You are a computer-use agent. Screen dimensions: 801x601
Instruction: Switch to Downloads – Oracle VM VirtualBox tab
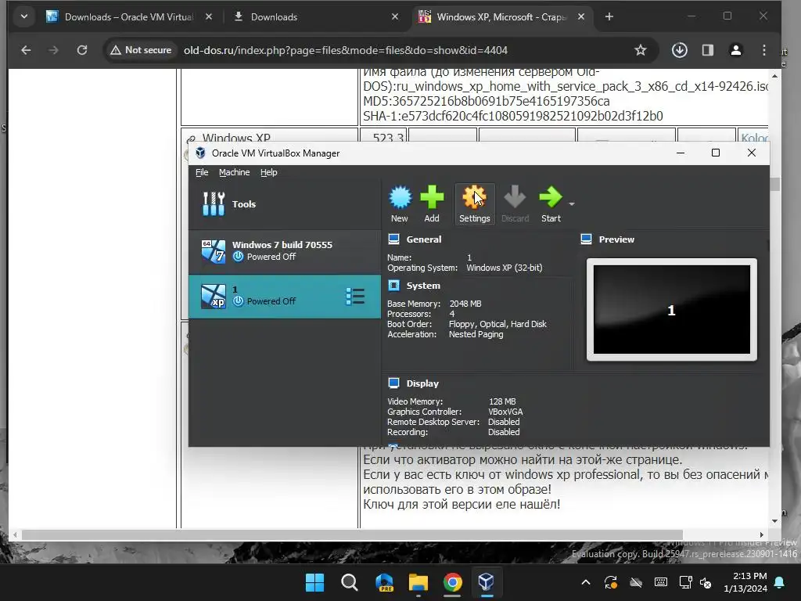[129, 17]
